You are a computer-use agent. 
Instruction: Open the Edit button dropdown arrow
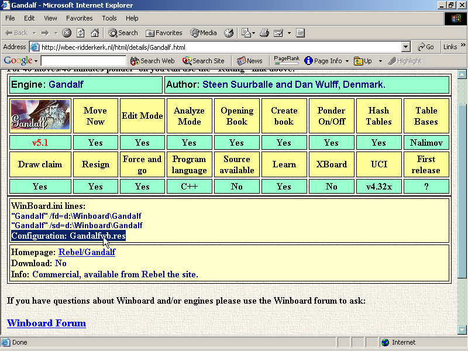289,33
